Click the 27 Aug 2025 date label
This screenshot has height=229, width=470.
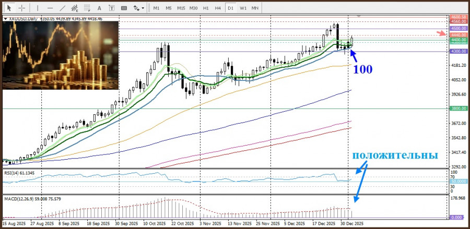41,224
